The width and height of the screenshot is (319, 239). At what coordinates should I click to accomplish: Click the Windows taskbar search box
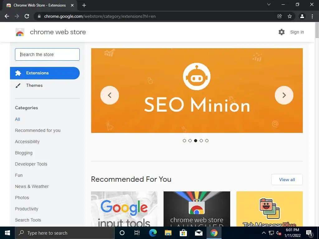point(65,233)
